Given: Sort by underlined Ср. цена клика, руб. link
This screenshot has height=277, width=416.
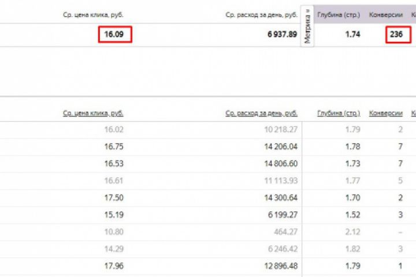Looking at the screenshot, I should click(93, 113).
